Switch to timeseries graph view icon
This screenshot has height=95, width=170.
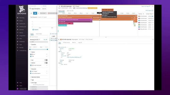pos(31,13)
